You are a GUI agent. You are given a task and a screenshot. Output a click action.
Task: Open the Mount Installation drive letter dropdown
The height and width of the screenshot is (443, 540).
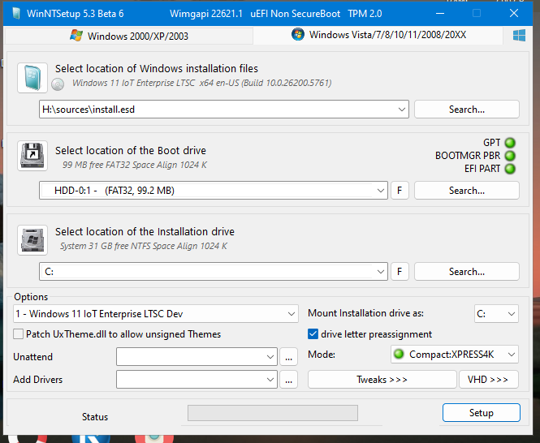512,313
